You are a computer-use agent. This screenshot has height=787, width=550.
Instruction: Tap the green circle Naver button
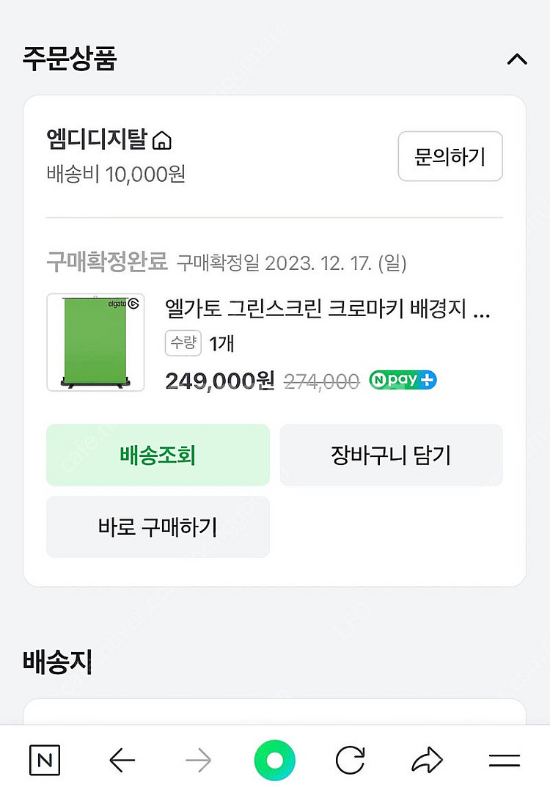[275, 761]
